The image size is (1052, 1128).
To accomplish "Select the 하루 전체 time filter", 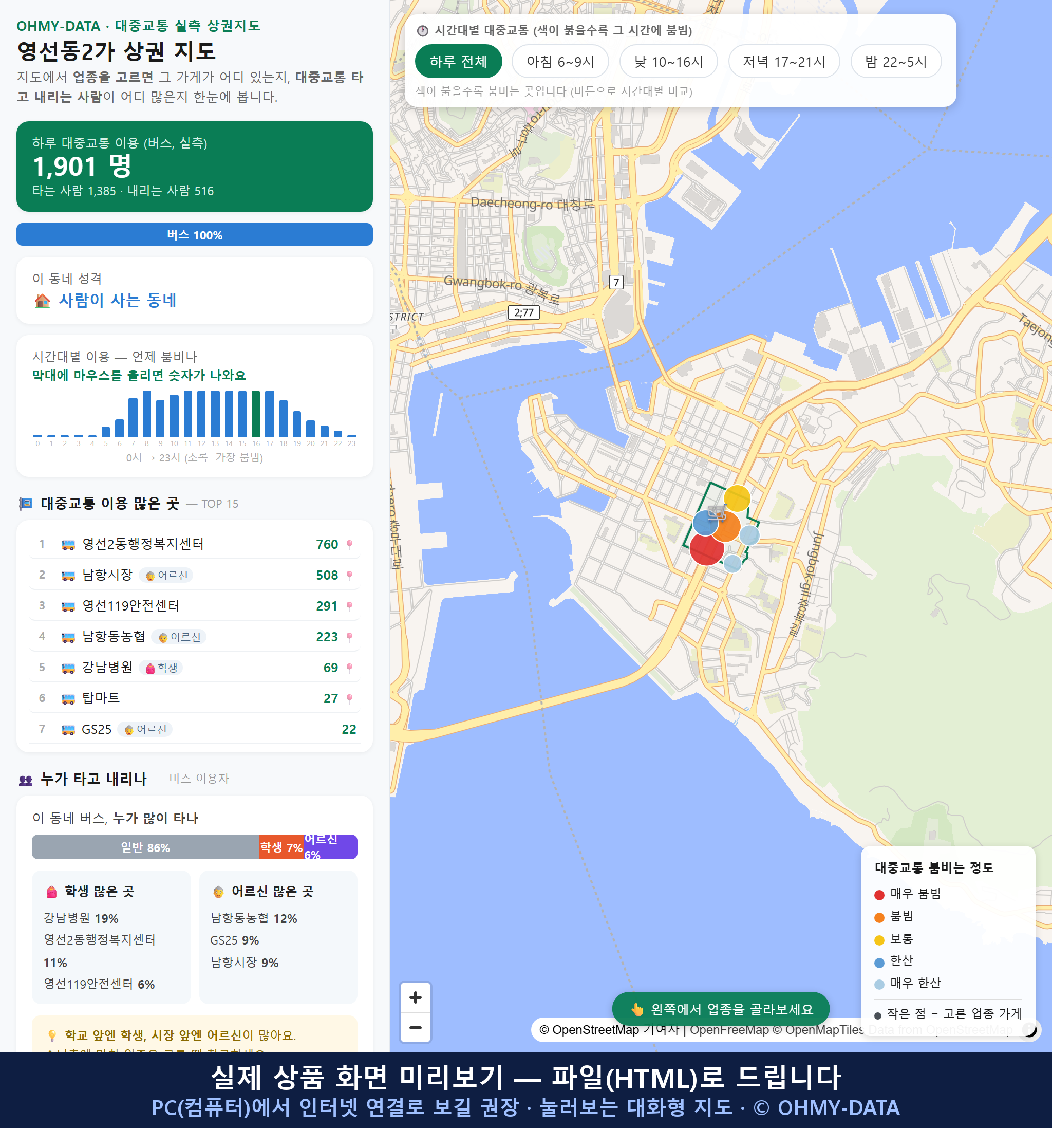I will 458,61.
